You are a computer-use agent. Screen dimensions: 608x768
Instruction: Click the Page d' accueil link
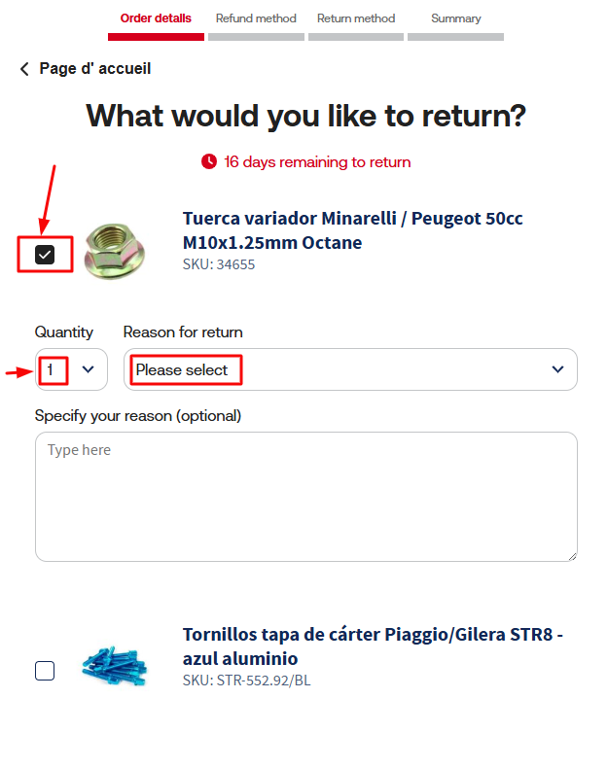point(94,69)
